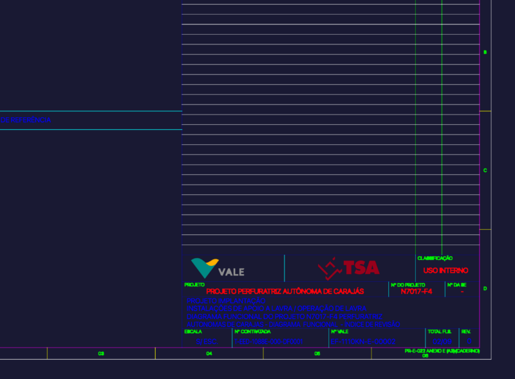Viewport: 515px width, 379px height.
Task: Select the 'USO INTERNO' classification text
Action: (x=445, y=271)
